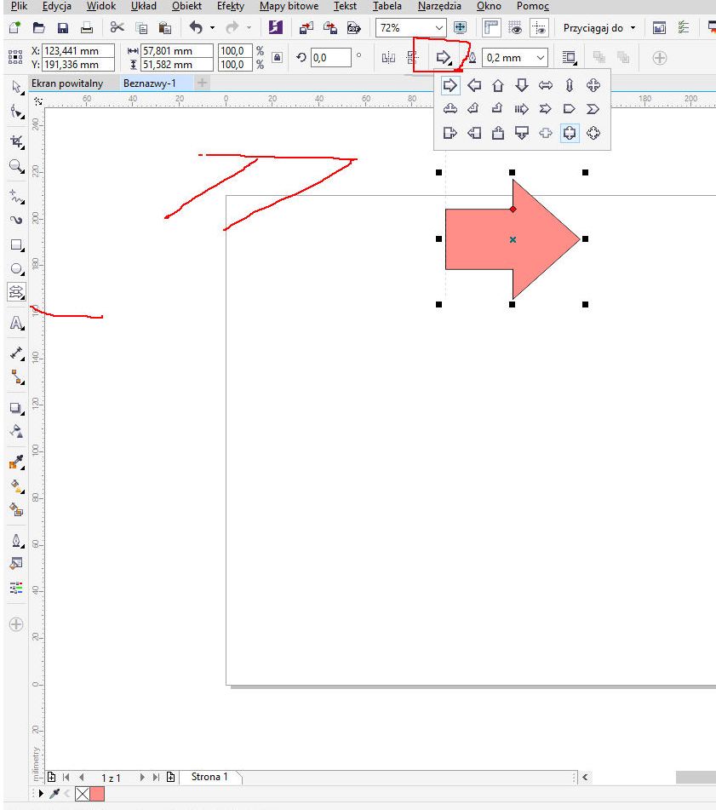
Task: Click the salmon color swatch at bottom
Action: pyautogui.click(x=97, y=794)
